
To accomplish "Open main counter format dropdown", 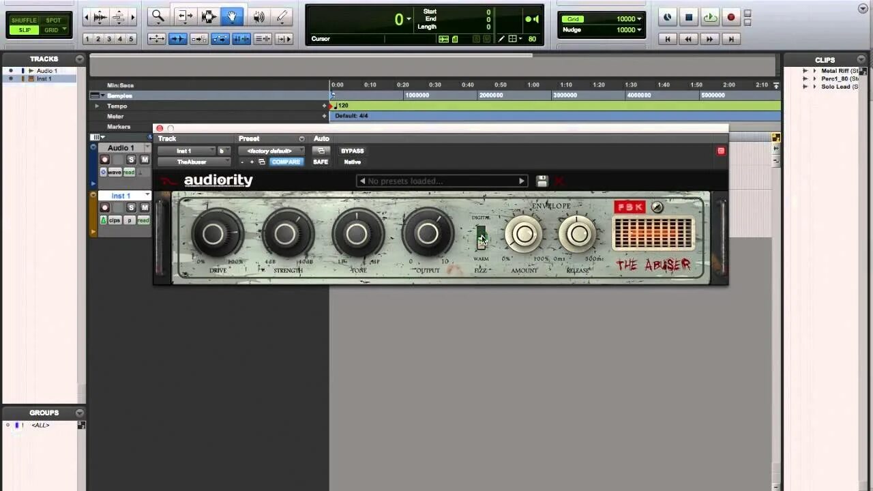I will (x=409, y=19).
